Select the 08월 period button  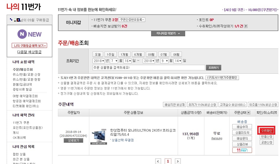pos(151,54)
